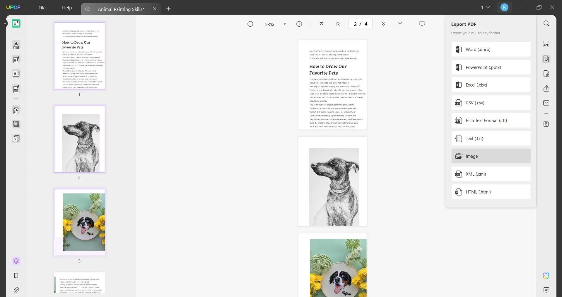Select the Animal Painting Skills tab

(x=121, y=9)
